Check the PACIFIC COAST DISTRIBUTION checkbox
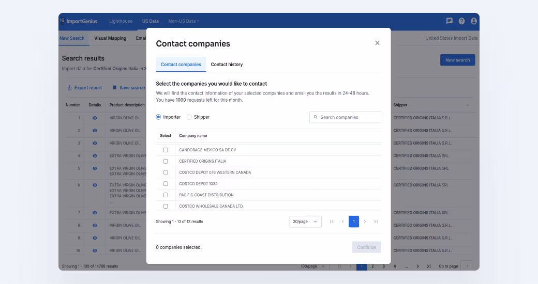The width and height of the screenshot is (538, 284). click(166, 195)
